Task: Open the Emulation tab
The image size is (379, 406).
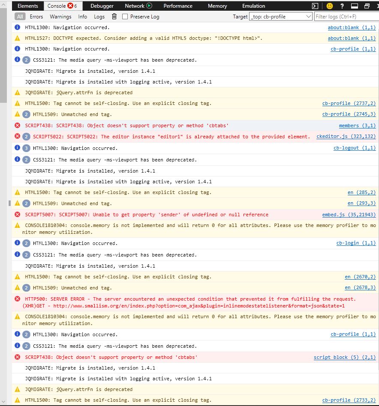Action: (x=253, y=6)
